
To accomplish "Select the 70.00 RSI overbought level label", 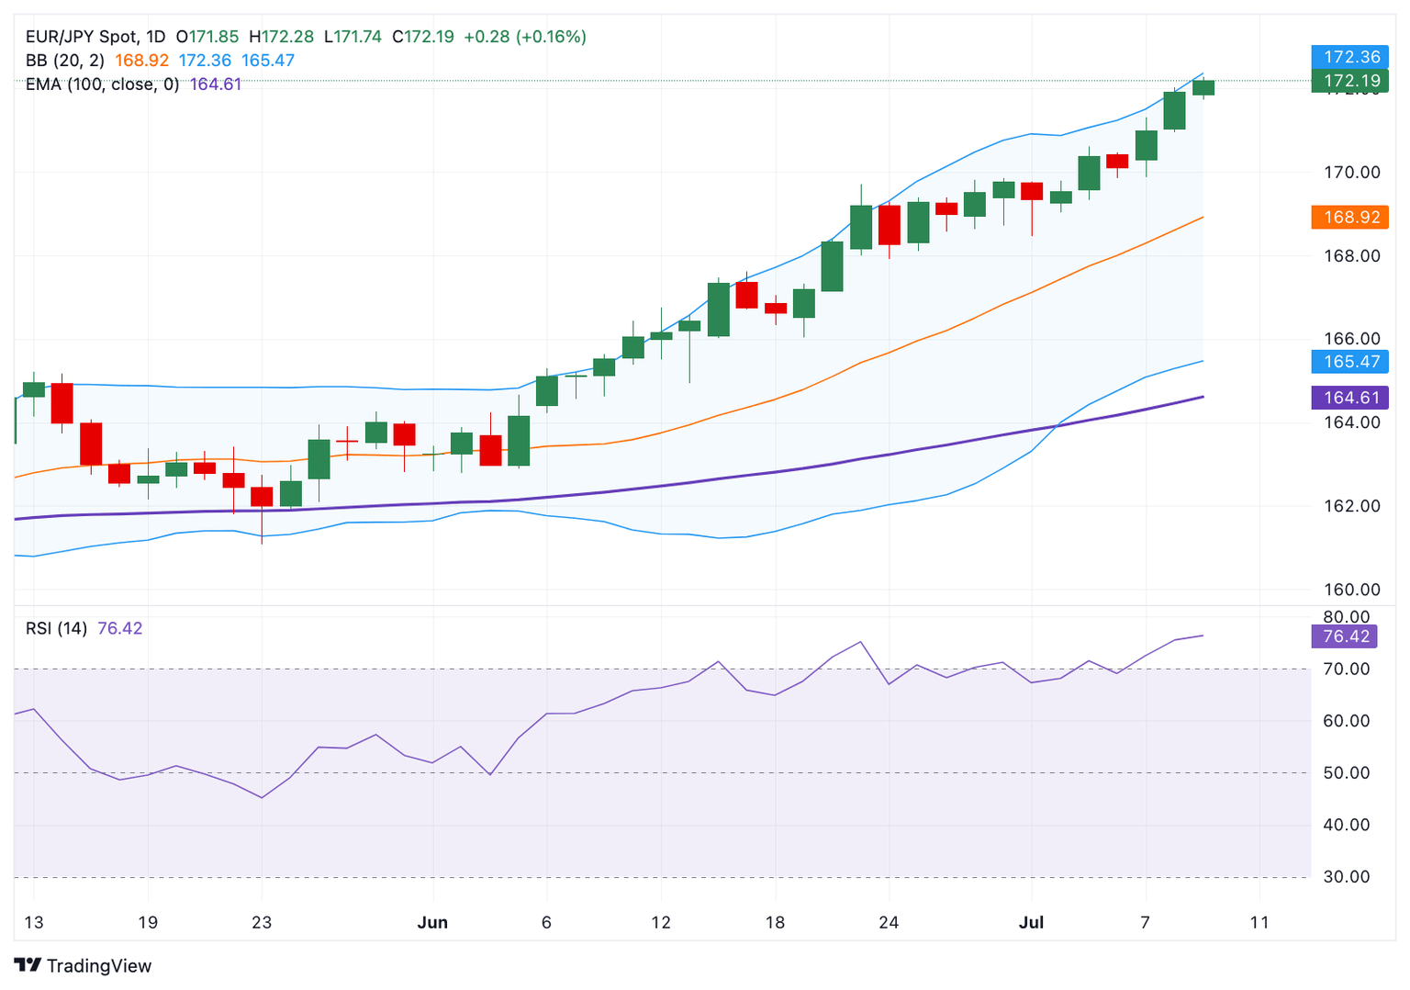I will click(1346, 669).
